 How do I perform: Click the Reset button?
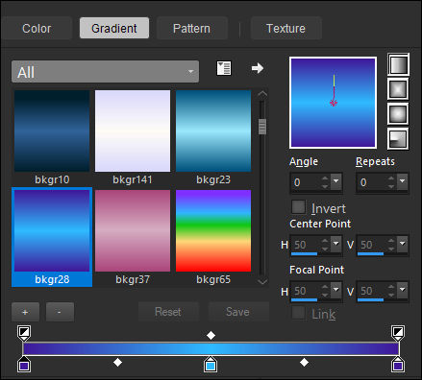pyautogui.click(x=168, y=312)
